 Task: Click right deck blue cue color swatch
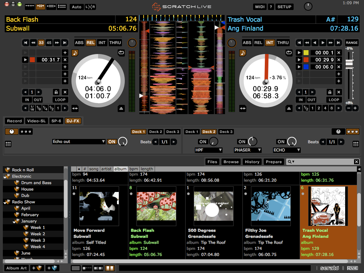coord(306,67)
